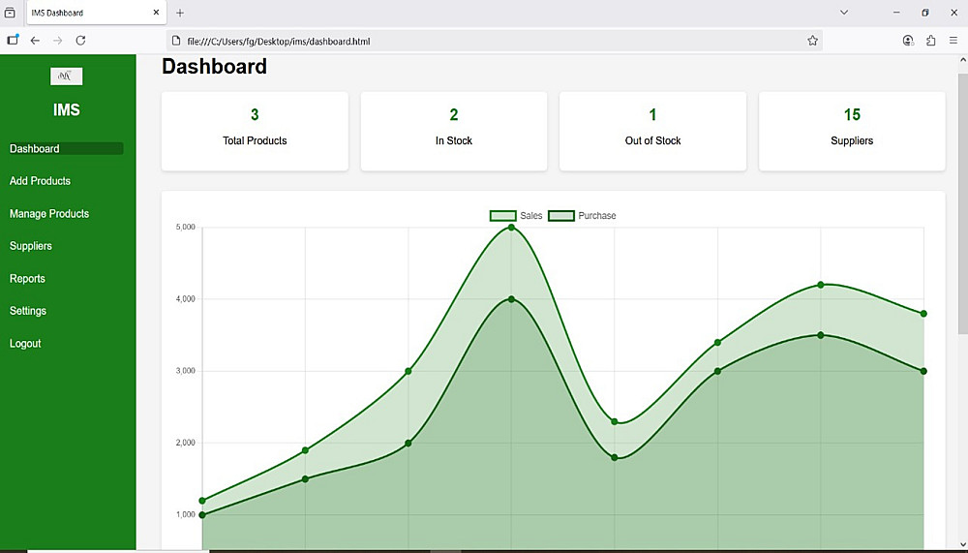
Task: Select the Out of Stock card
Action: [x=652, y=131]
